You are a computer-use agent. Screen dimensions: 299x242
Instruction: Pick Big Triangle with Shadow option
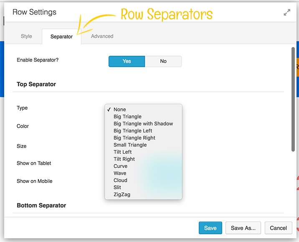[x=143, y=124]
